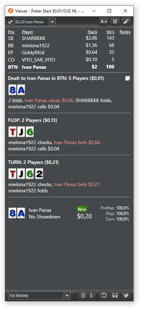The image size is (141, 309).
Task: Click the Player column header
Action: (27, 32)
